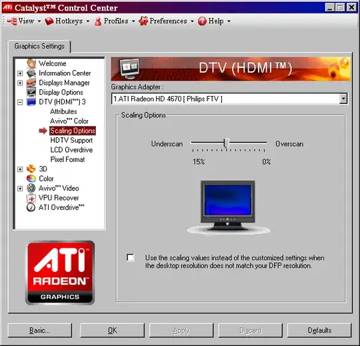Click the Basic... button
This screenshot has width=360, height=346.
40,331
